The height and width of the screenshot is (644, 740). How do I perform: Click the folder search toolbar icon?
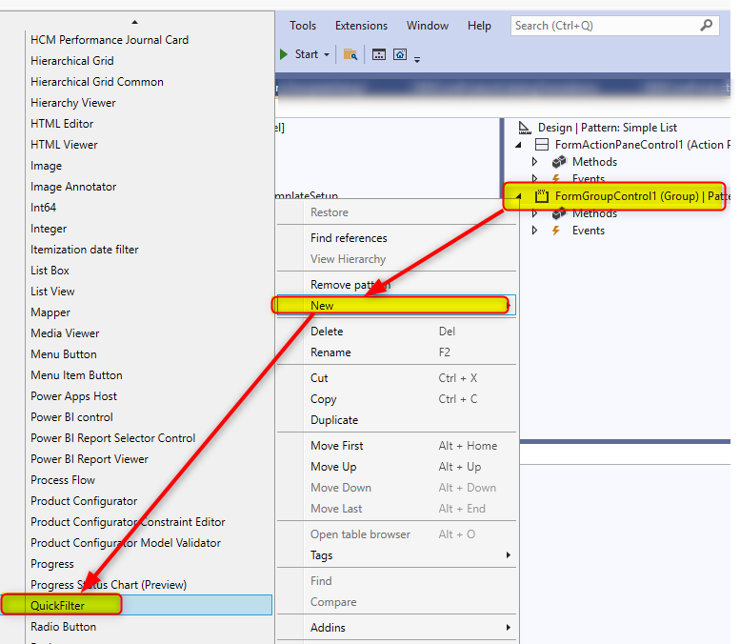[350, 54]
